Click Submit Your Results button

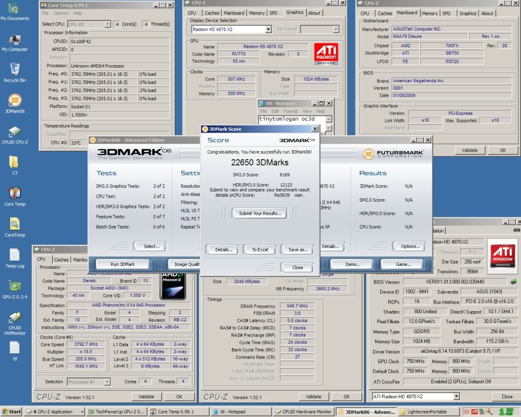pyautogui.click(x=260, y=213)
